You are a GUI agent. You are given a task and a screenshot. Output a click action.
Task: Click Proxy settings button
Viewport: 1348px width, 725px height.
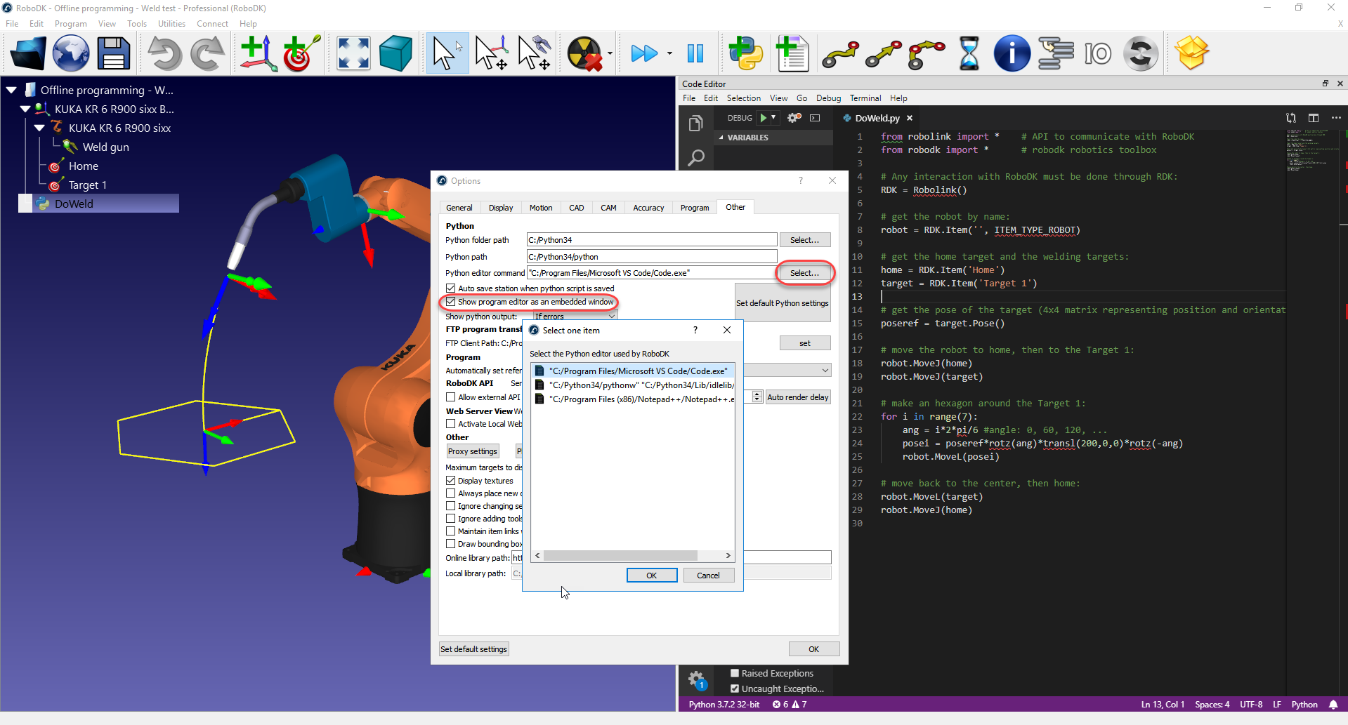[x=473, y=451]
